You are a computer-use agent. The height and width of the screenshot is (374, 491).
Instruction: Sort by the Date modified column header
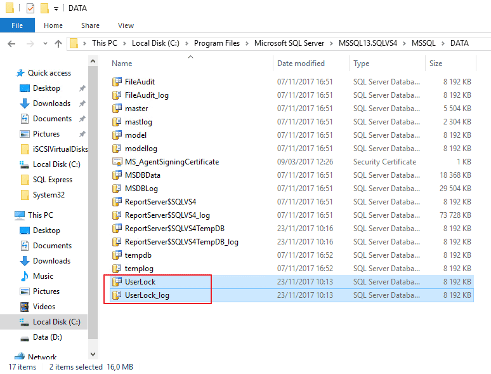click(311, 63)
